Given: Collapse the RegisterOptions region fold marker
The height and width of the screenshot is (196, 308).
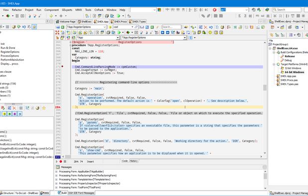Looking at the screenshot, I should (x=70, y=42).
